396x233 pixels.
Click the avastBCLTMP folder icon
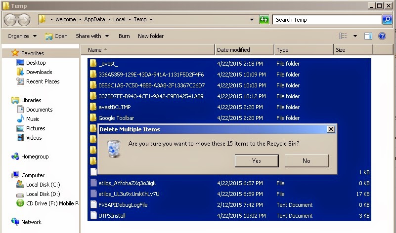(93, 107)
